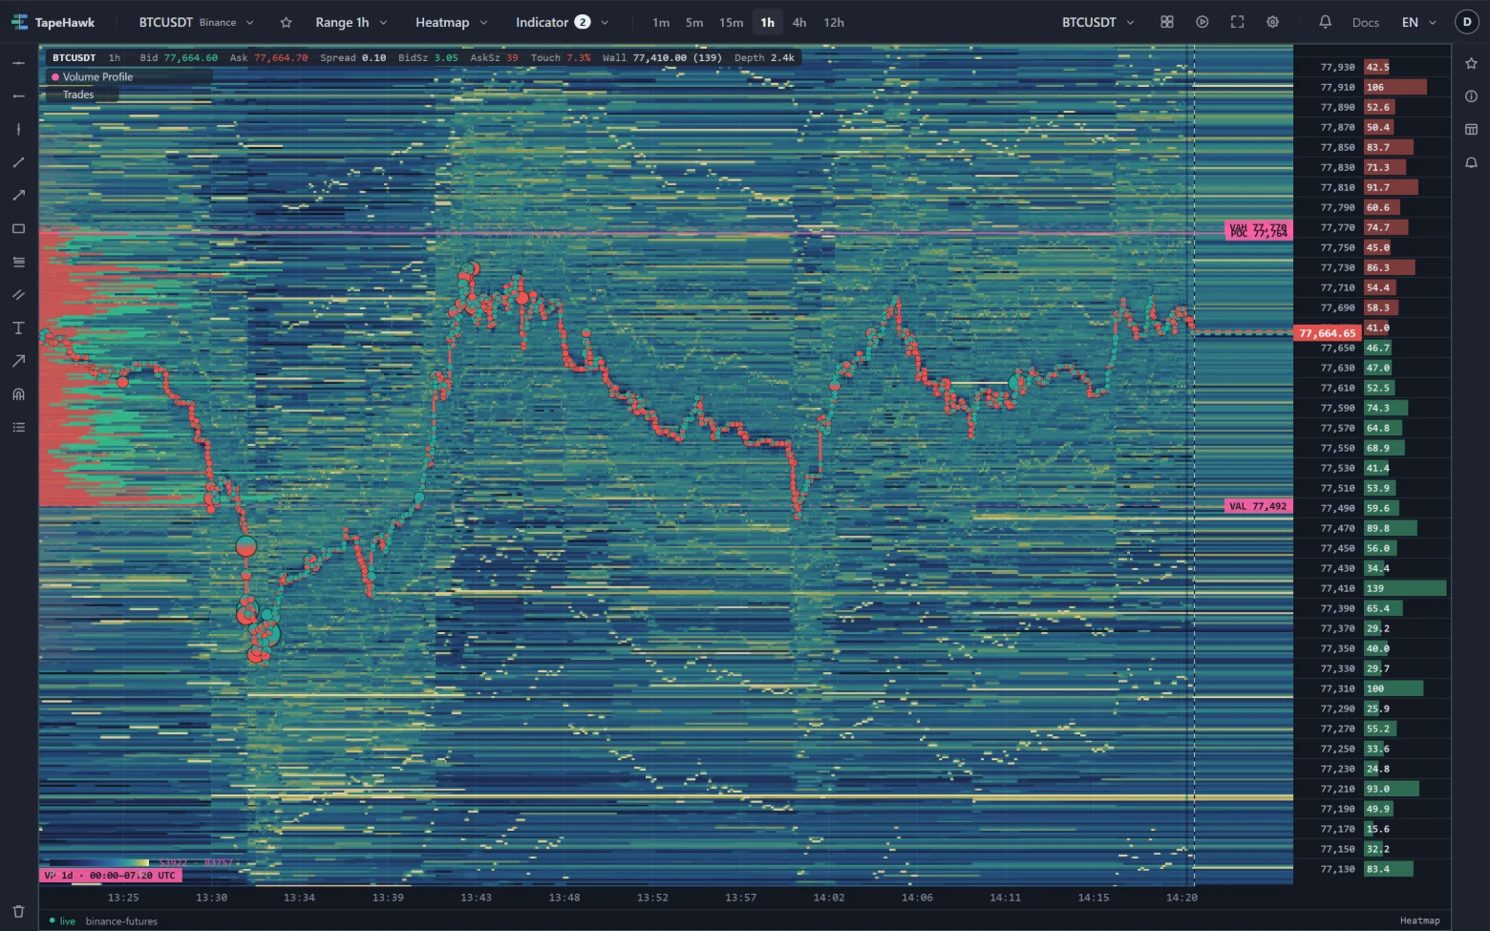This screenshot has height=931, width=1490.
Task: Open the BTCUSDT Binance symbol selector
Action: point(196,22)
